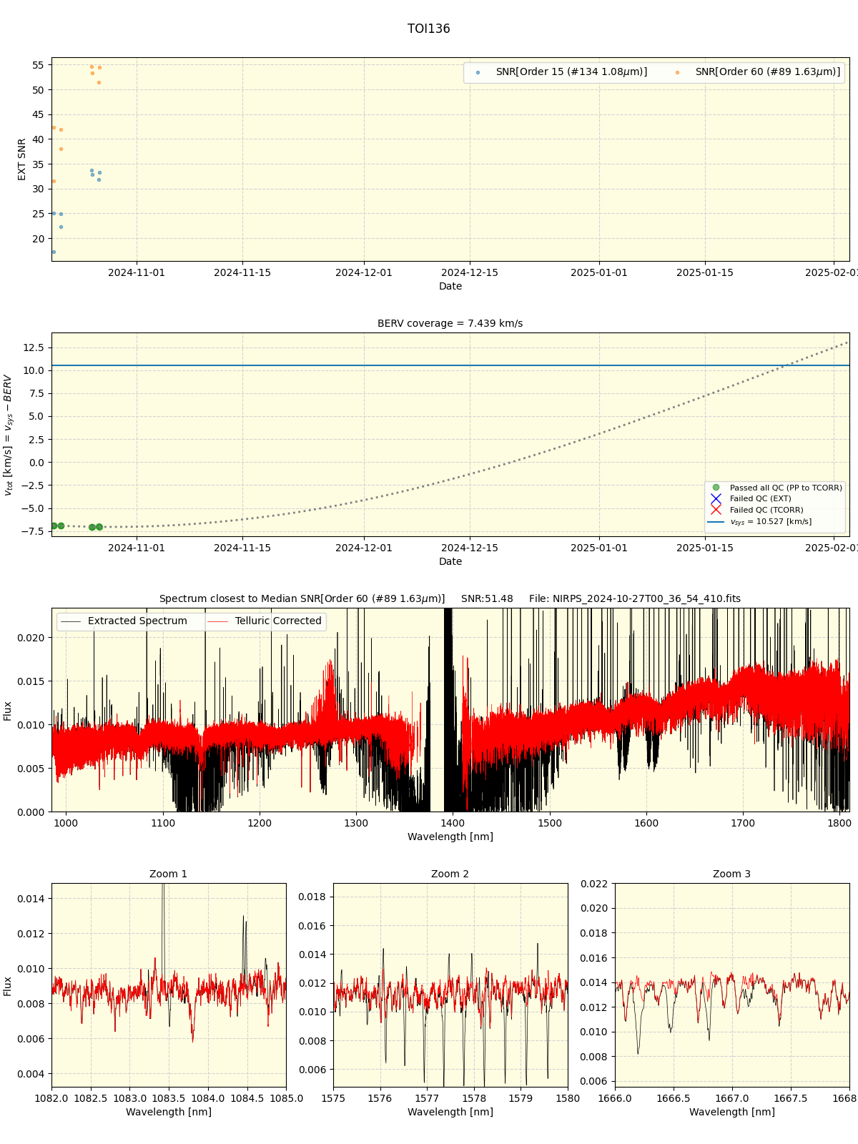Click the 2025-01-15 tick label in BERV plot
The height and width of the screenshot is (1144, 858).
click(705, 548)
